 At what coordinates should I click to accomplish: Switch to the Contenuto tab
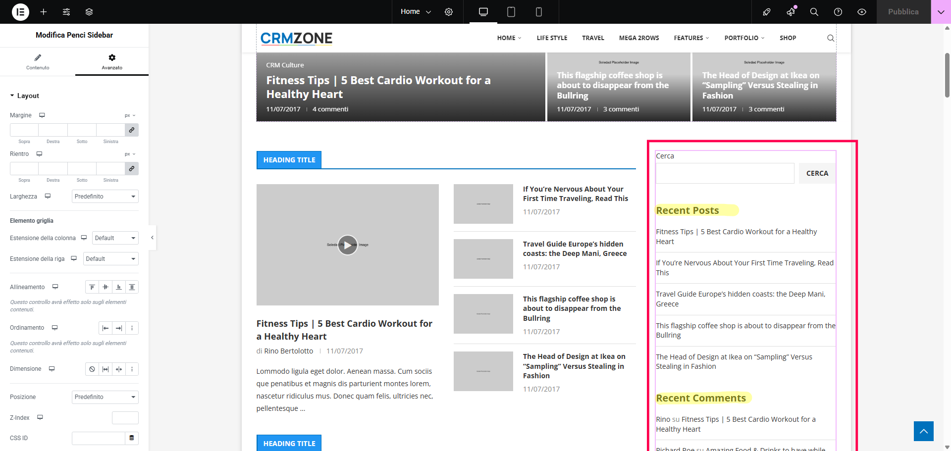[x=38, y=62]
